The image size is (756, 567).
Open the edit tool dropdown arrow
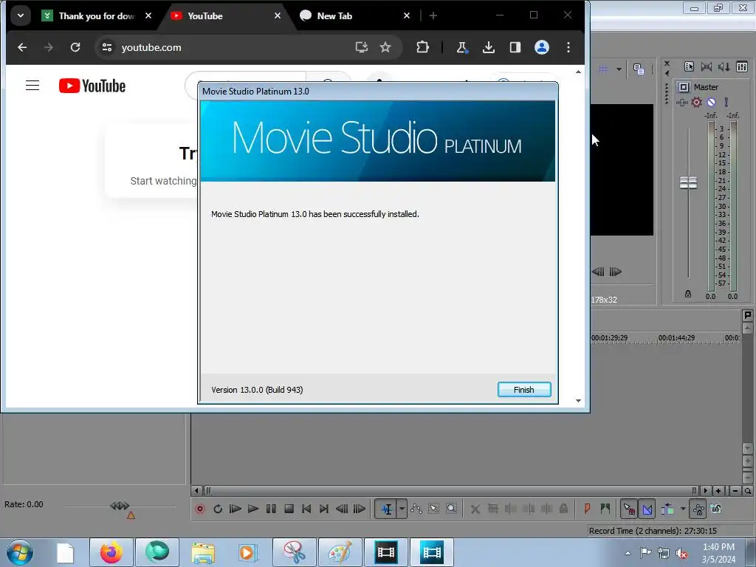pos(402,509)
